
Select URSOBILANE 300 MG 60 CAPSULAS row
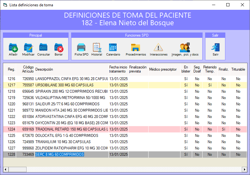pos(125,85)
